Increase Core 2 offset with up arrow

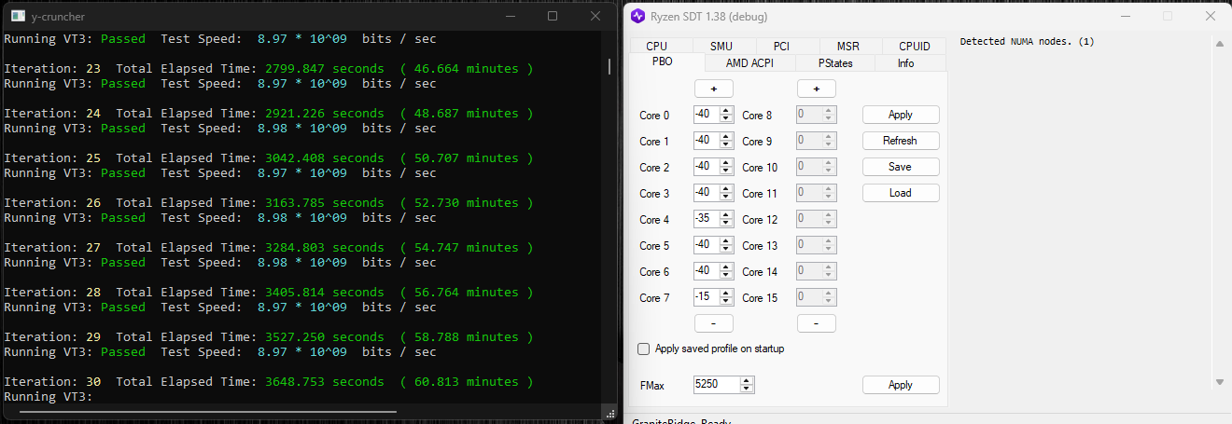(726, 162)
